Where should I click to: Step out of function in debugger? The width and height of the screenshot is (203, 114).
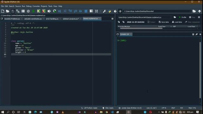tap(75, 11)
